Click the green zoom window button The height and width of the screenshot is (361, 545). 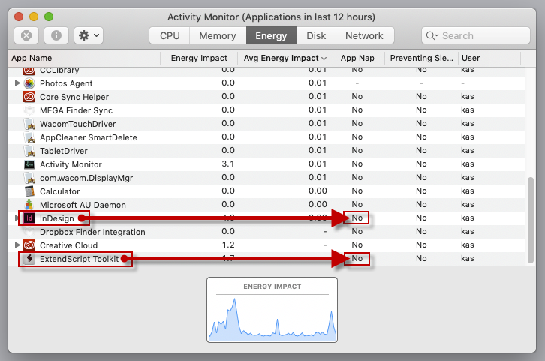(x=49, y=17)
